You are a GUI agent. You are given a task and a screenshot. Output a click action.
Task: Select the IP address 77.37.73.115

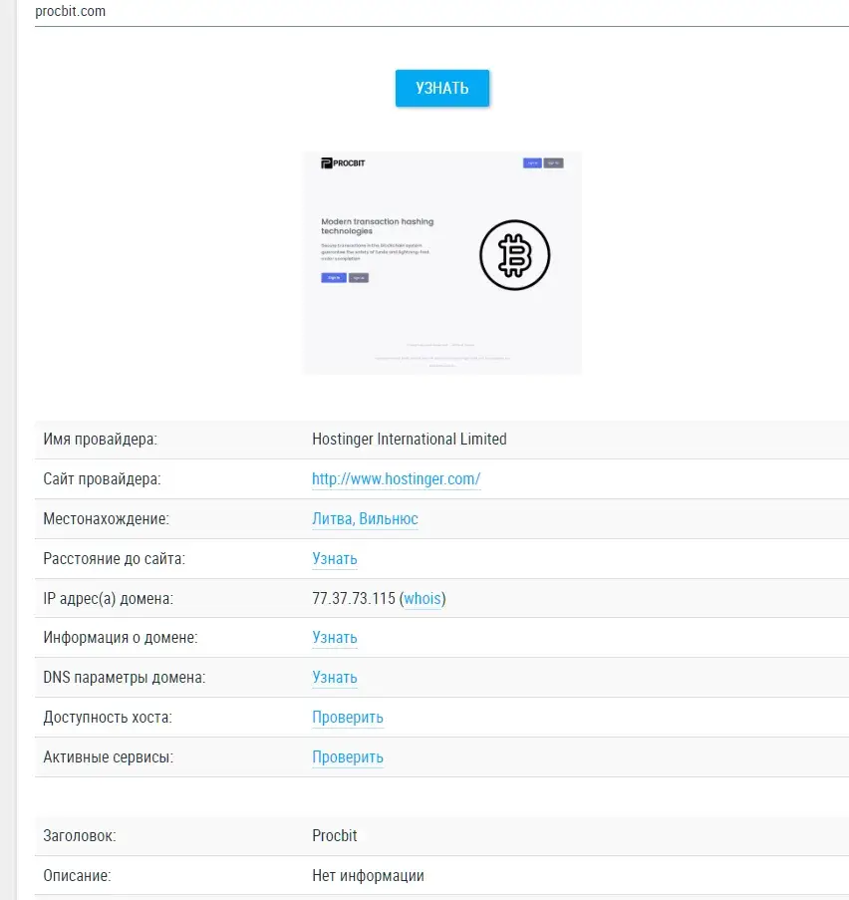[x=354, y=599]
